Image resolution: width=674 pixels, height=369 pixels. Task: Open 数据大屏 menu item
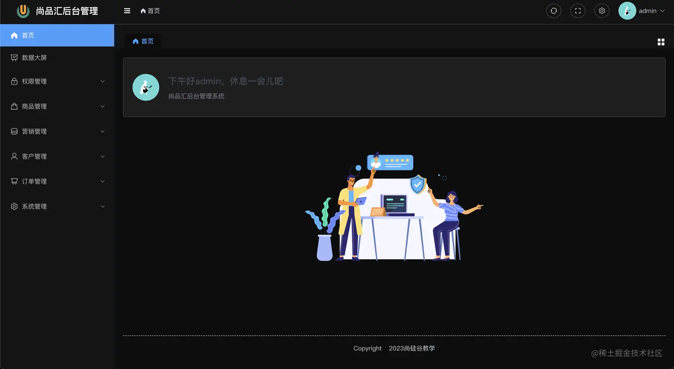tap(57, 58)
